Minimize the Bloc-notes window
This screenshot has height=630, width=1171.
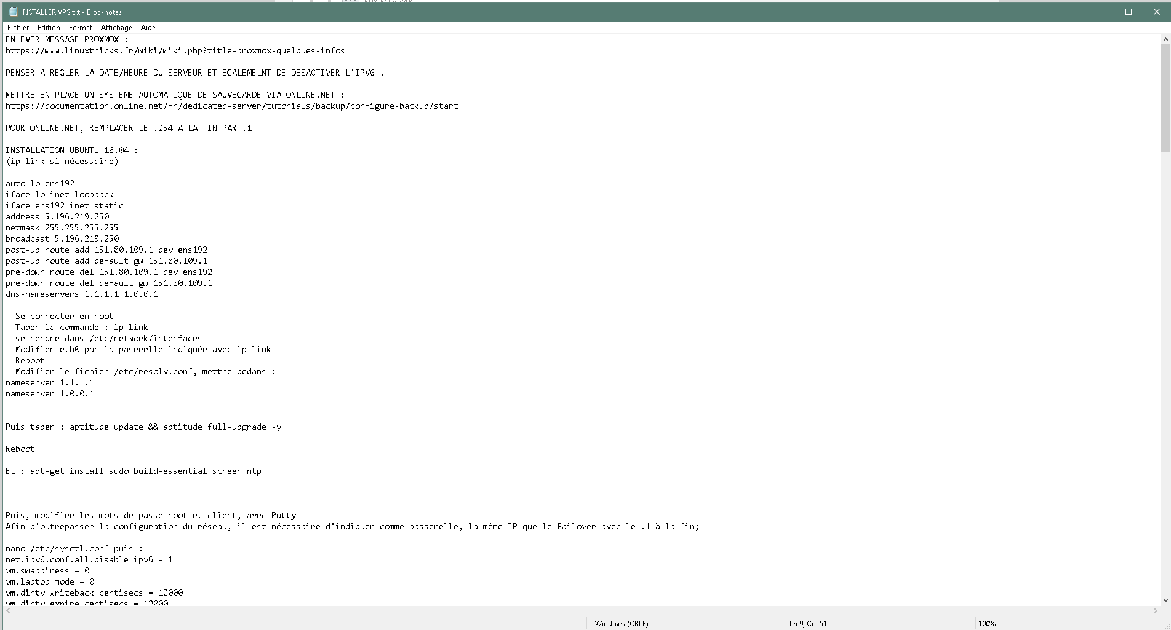point(1101,12)
